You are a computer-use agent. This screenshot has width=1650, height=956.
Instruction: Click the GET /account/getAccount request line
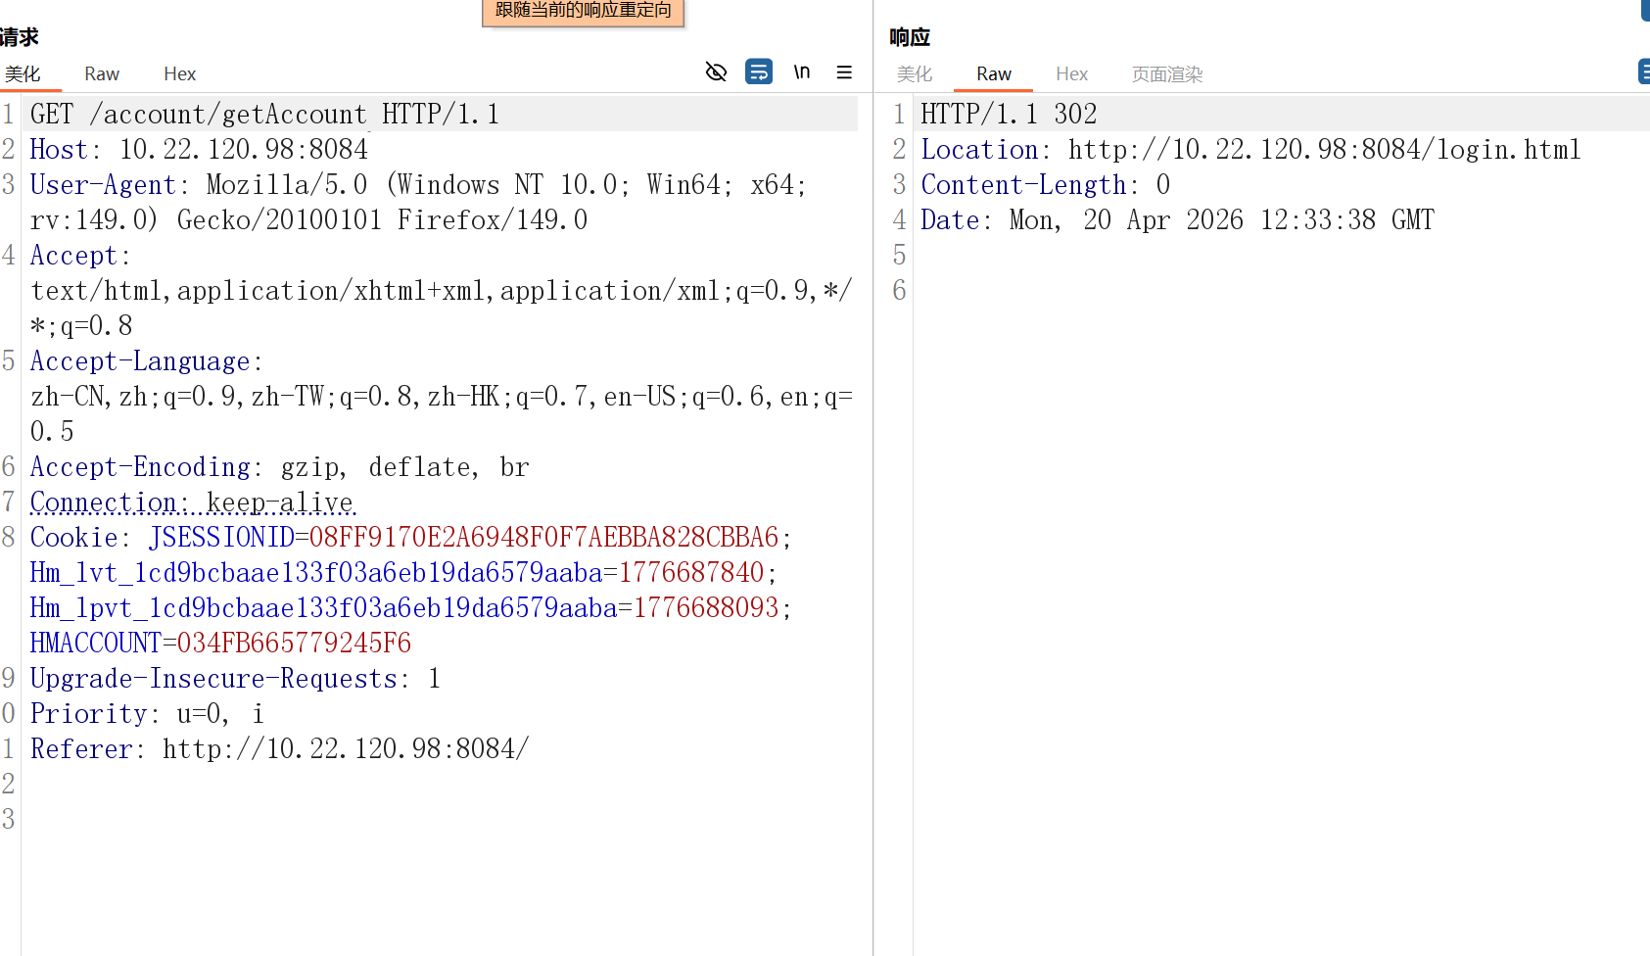264,115
